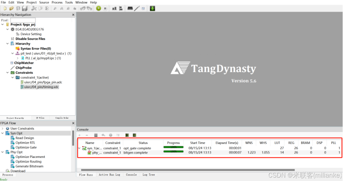
Task: Collapse the Phy Opt flow node
Action: click(3, 152)
